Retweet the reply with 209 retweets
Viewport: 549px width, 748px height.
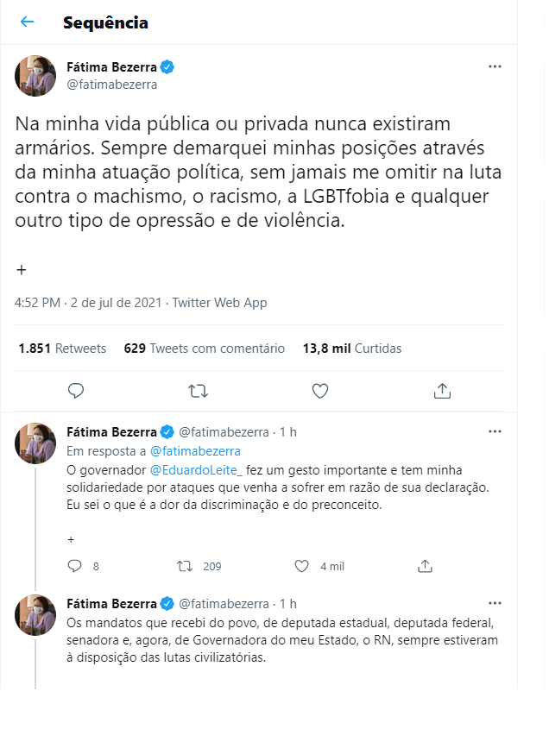[184, 566]
